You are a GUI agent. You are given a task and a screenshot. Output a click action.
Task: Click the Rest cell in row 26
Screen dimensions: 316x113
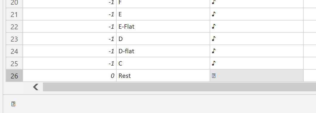click(x=163, y=76)
